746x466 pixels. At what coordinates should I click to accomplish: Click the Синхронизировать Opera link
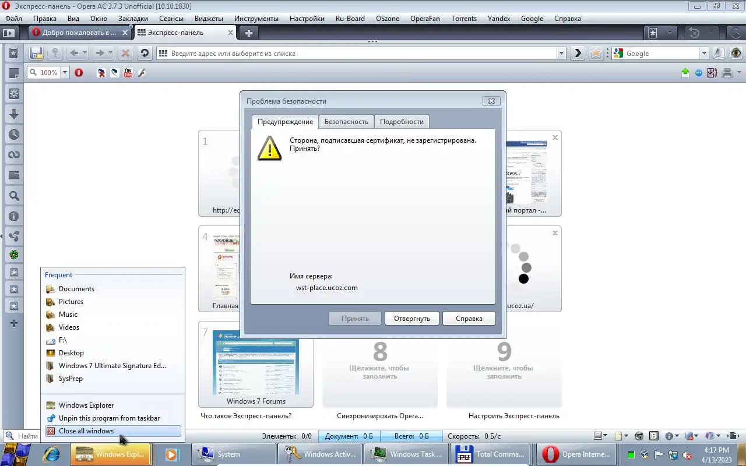coord(380,416)
